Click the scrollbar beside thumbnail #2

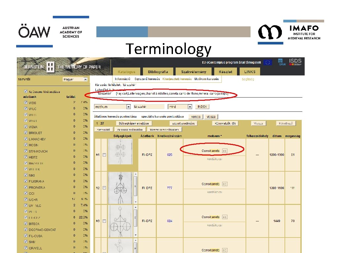pyautogui.click(x=136, y=188)
